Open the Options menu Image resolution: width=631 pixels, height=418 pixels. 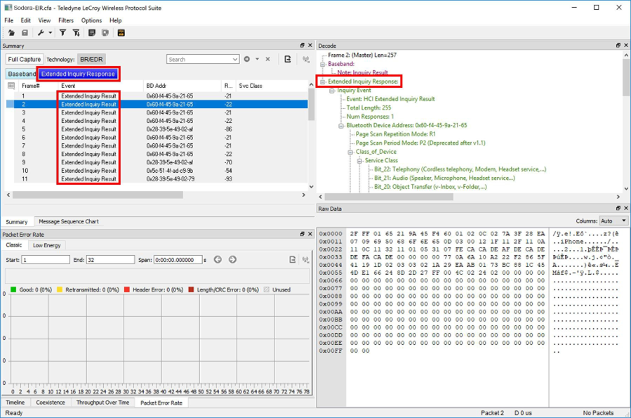[x=91, y=20]
